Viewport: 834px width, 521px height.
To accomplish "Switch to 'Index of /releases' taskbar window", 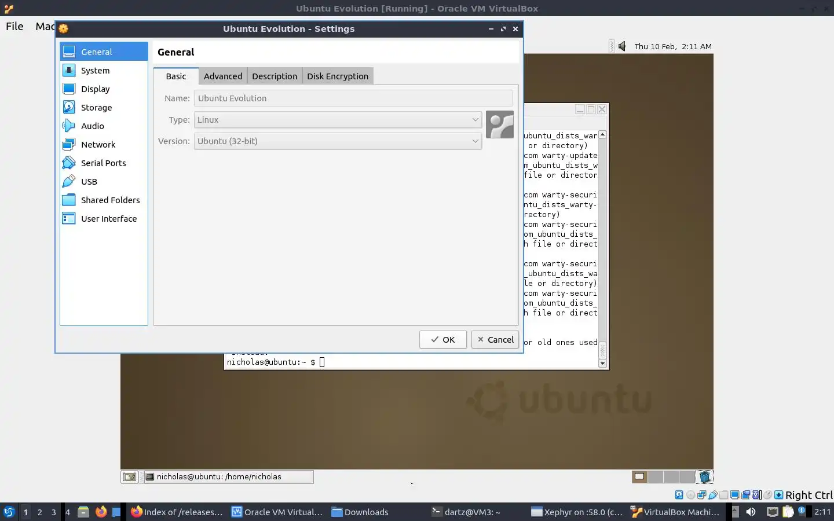I will coord(177,512).
